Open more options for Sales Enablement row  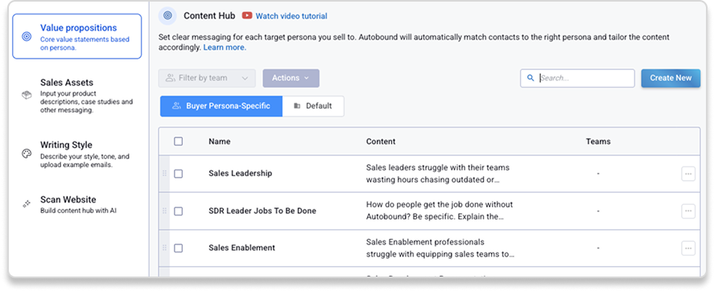pos(688,248)
